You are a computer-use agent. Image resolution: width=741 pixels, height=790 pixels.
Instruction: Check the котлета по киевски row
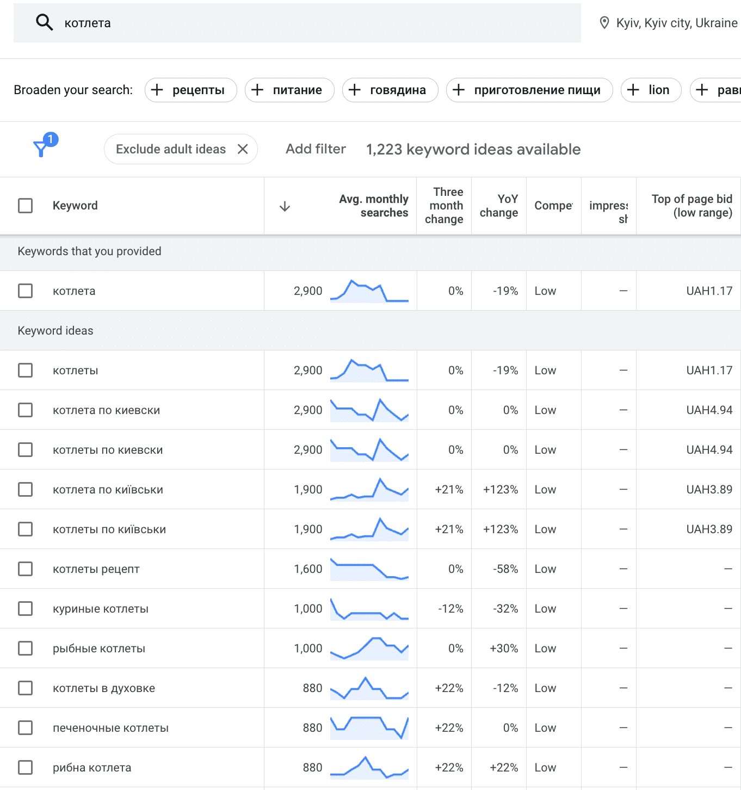point(26,410)
